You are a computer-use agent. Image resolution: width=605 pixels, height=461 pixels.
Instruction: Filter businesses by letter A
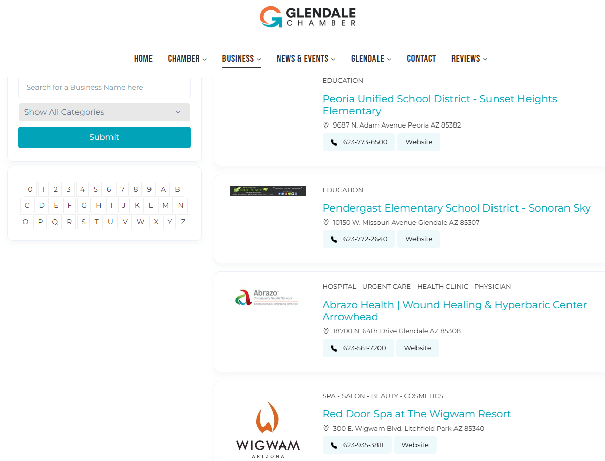[163, 189]
